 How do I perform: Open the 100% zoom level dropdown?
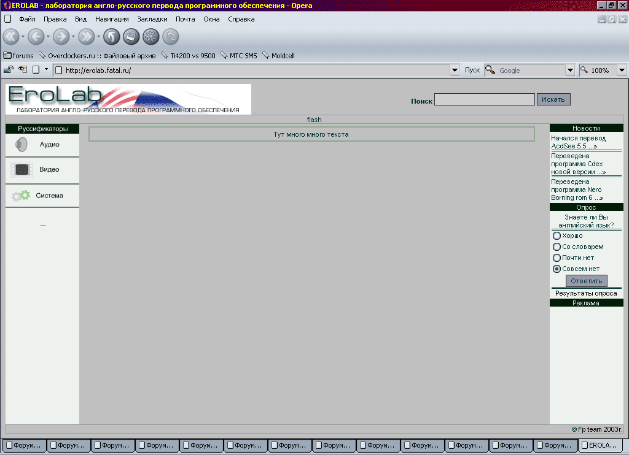[x=622, y=71]
